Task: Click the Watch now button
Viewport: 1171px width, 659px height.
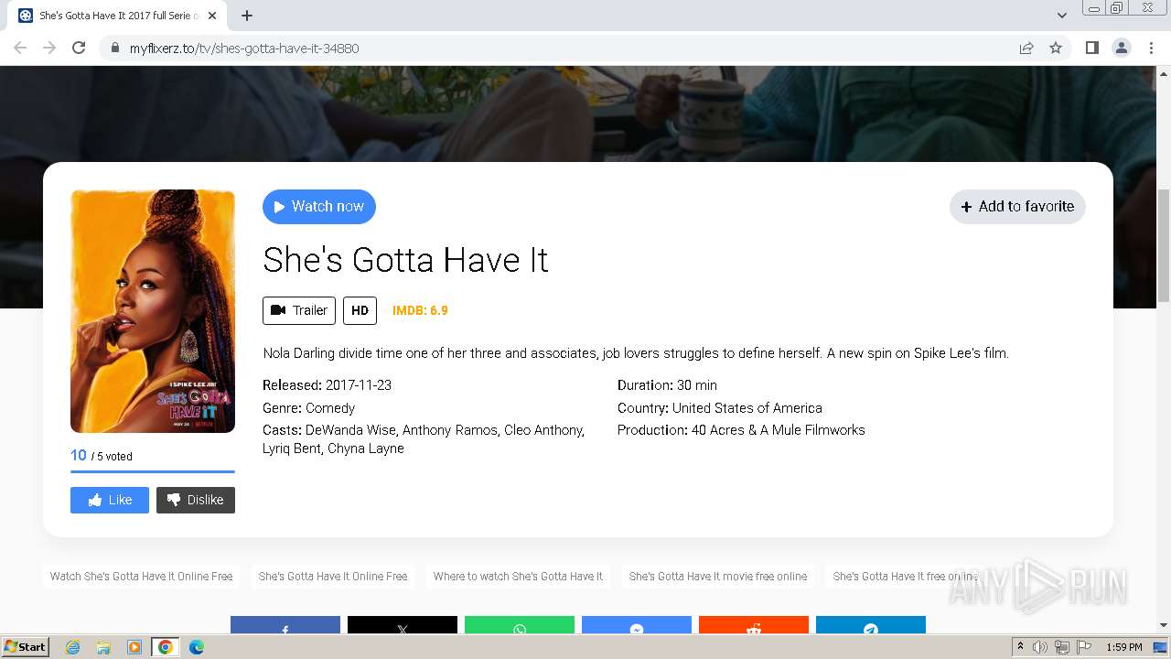Action: [x=319, y=207]
